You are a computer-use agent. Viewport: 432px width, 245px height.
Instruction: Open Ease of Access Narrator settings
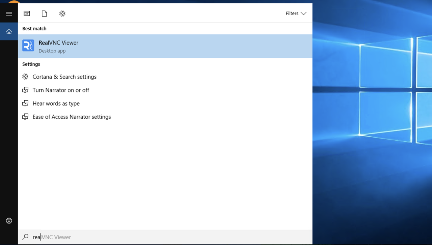tap(72, 117)
